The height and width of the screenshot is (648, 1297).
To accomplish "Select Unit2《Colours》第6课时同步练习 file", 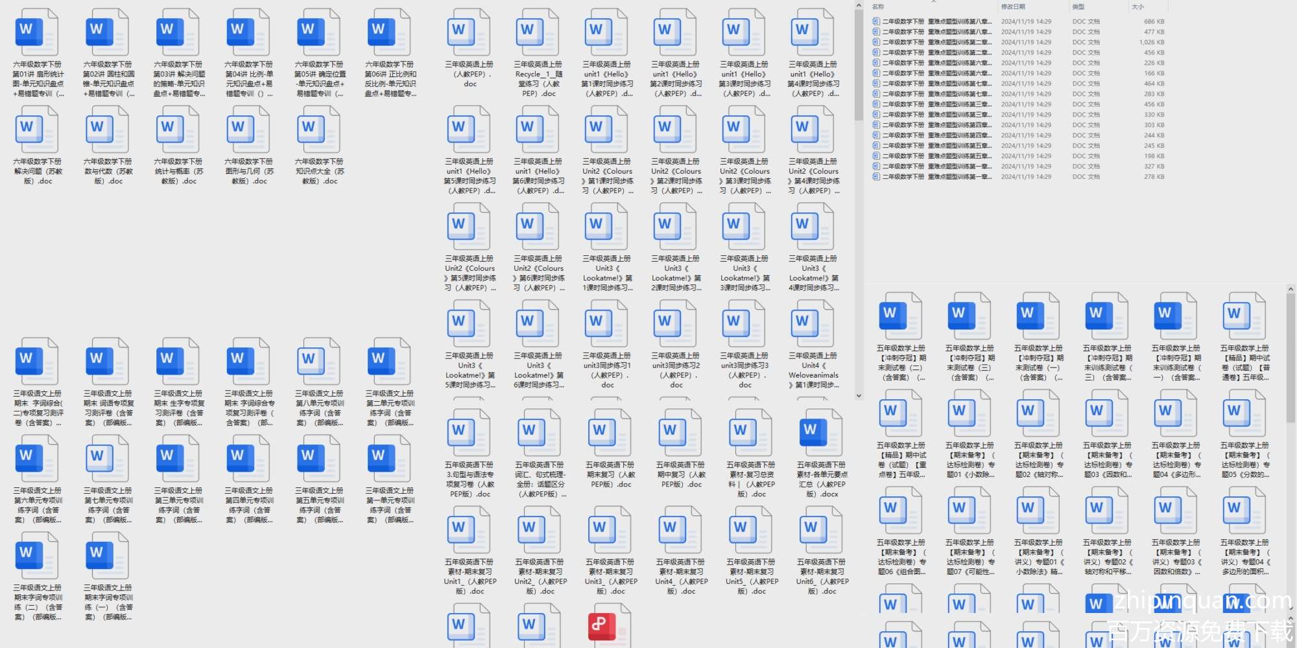I will pyautogui.click(x=538, y=248).
